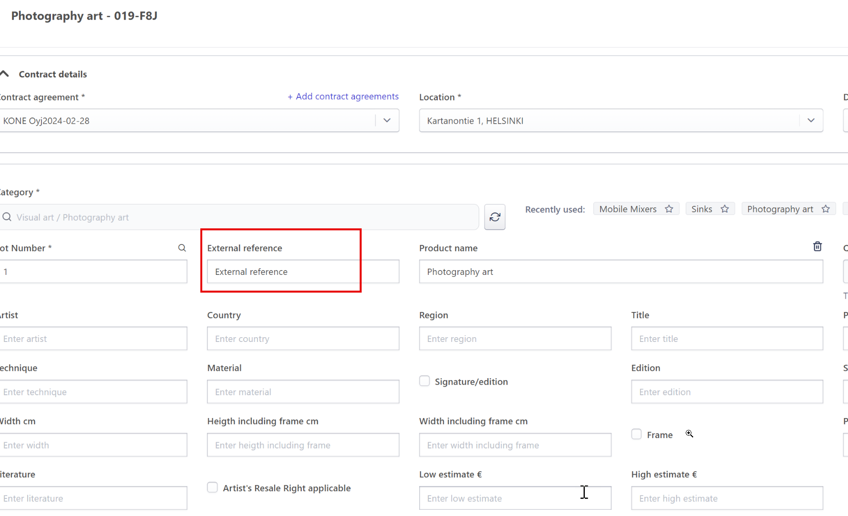Image resolution: width=848 pixels, height=516 pixels.
Task: Click the Low estimate input field
Action: (515, 498)
